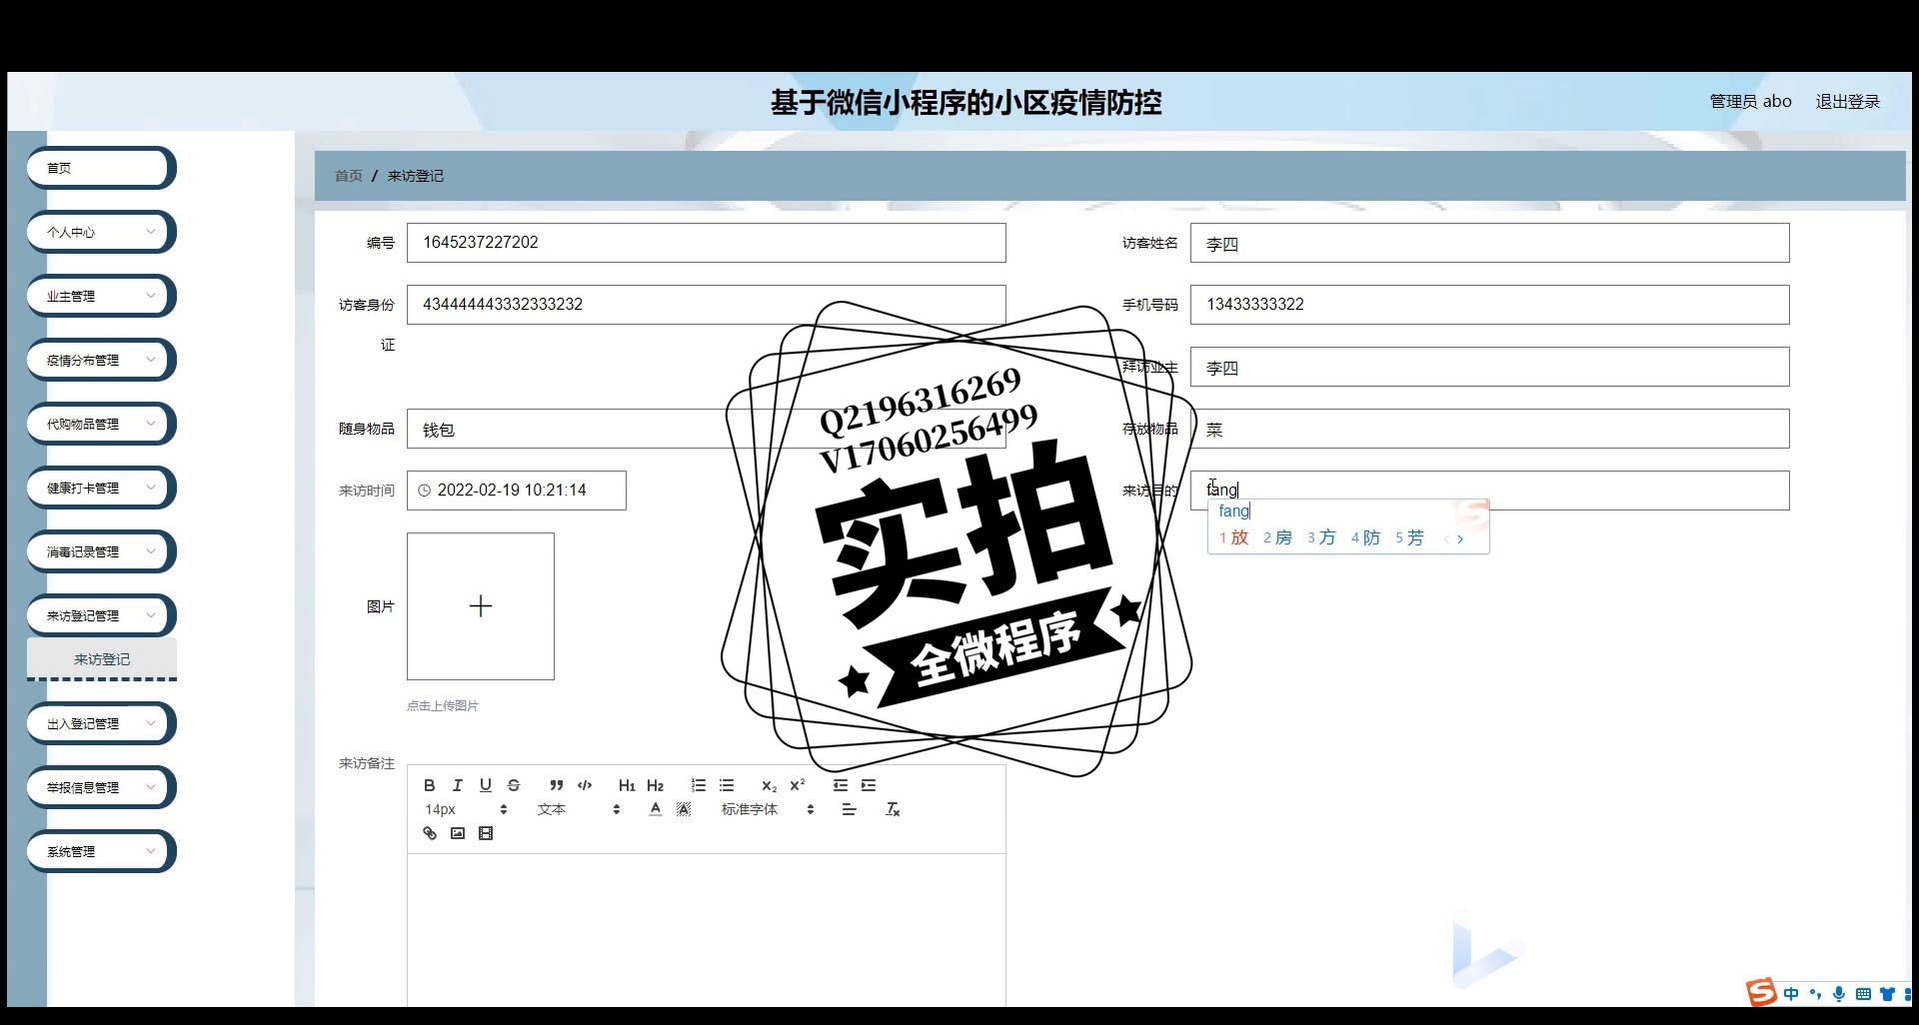Insert a code block in the editor
The image size is (1919, 1025).
point(585,785)
